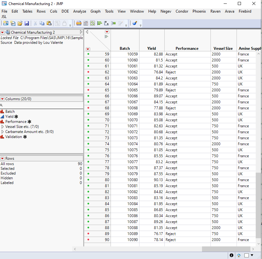Viewport: 262px width, 259px height.
Task: Open the Columns panel red triangle menu
Action: [3, 99]
